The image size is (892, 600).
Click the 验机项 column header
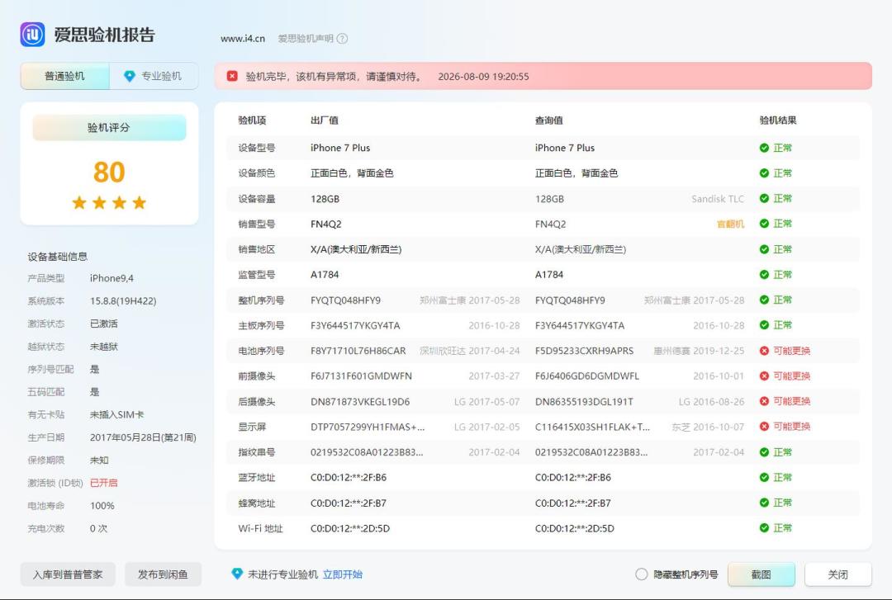coord(252,120)
